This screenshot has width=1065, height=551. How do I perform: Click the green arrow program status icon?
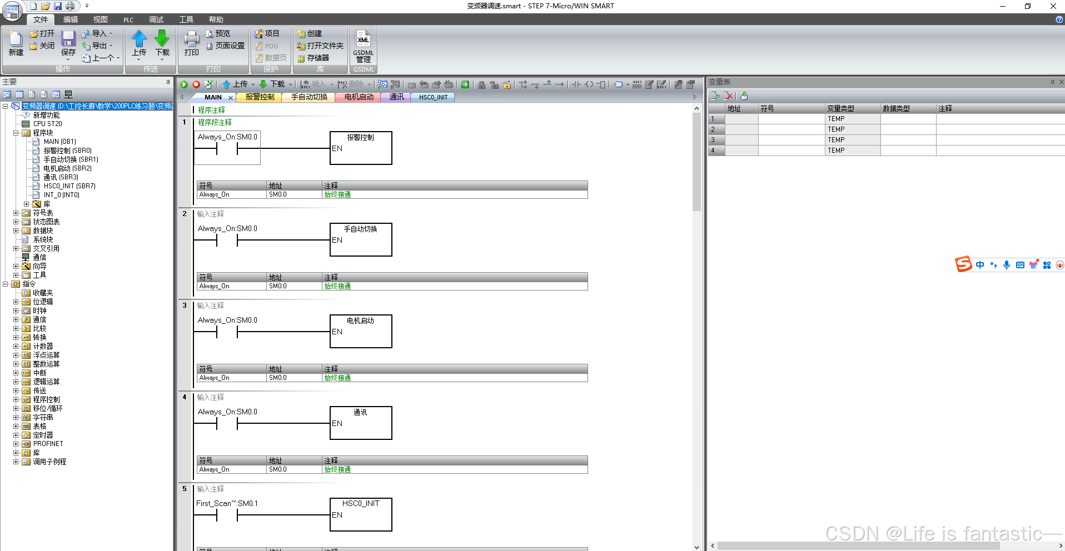point(465,84)
